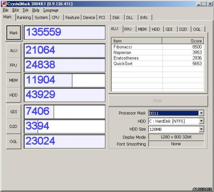
Task: Run the ALU benchmark button
Action: pos(14,50)
